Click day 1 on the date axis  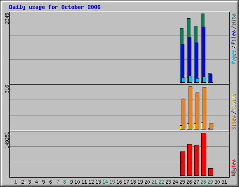coord(15,182)
